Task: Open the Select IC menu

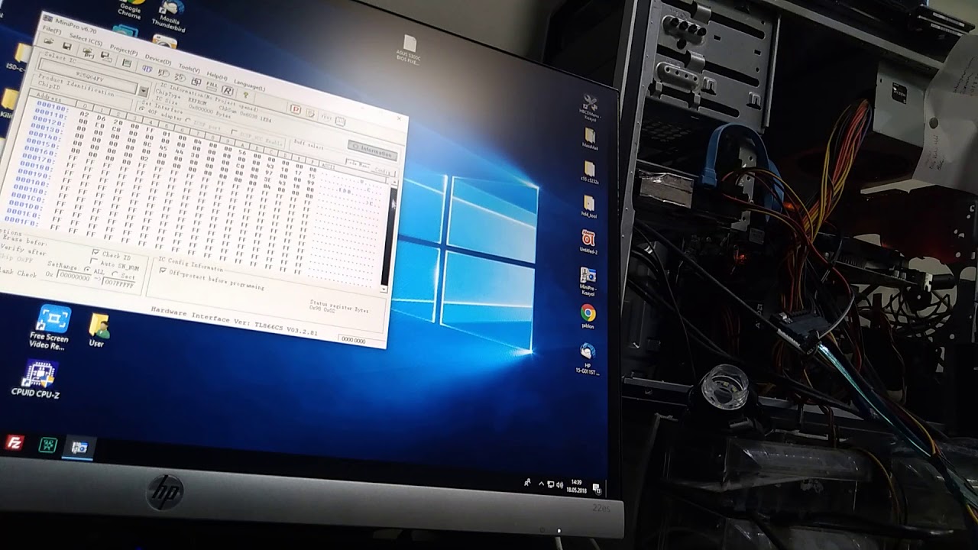Action: click(86, 38)
